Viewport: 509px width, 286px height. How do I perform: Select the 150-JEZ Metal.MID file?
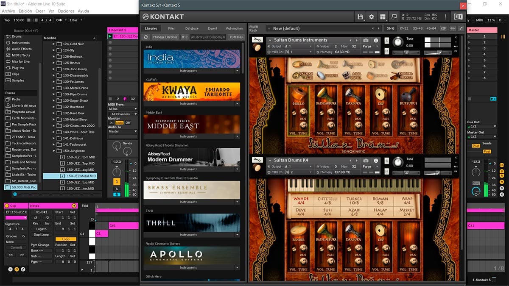pyautogui.click(x=70, y=176)
